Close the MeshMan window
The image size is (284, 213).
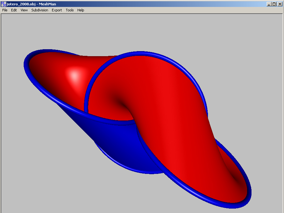[x=280, y=4]
